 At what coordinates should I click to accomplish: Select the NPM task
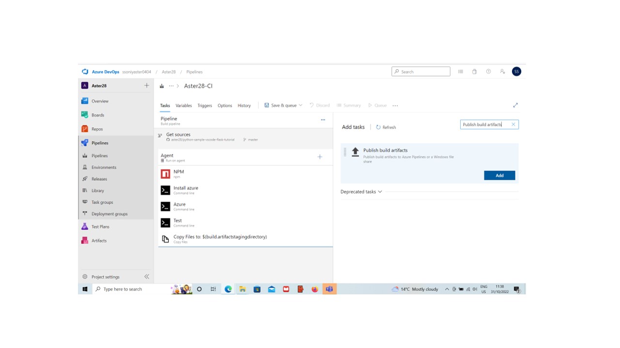pos(246,174)
